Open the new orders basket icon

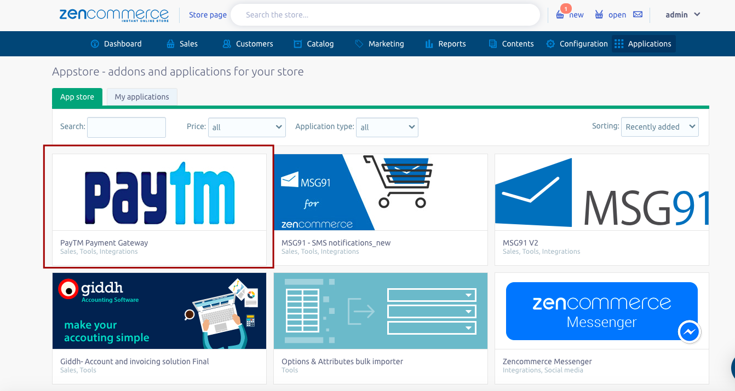[560, 15]
